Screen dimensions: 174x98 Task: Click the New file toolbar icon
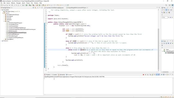tap(2, 5)
